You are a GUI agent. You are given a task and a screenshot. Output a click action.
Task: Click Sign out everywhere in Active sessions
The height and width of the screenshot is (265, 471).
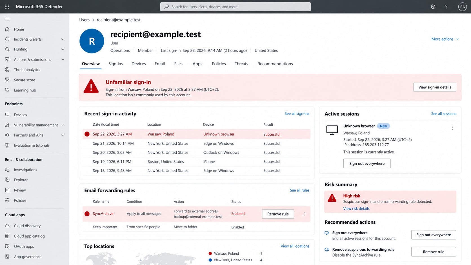(367, 164)
